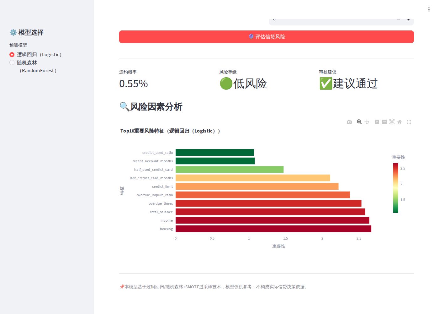
Task: Click the credict_used_ratio bar
Action: coord(215,153)
